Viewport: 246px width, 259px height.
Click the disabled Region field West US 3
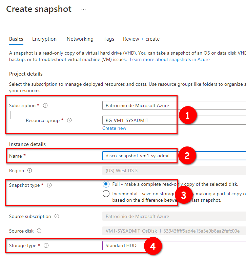click(174, 171)
